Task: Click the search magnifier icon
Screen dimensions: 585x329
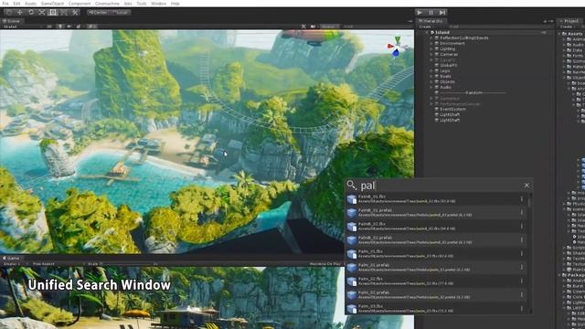Action: pyautogui.click(x=351, y=185)
